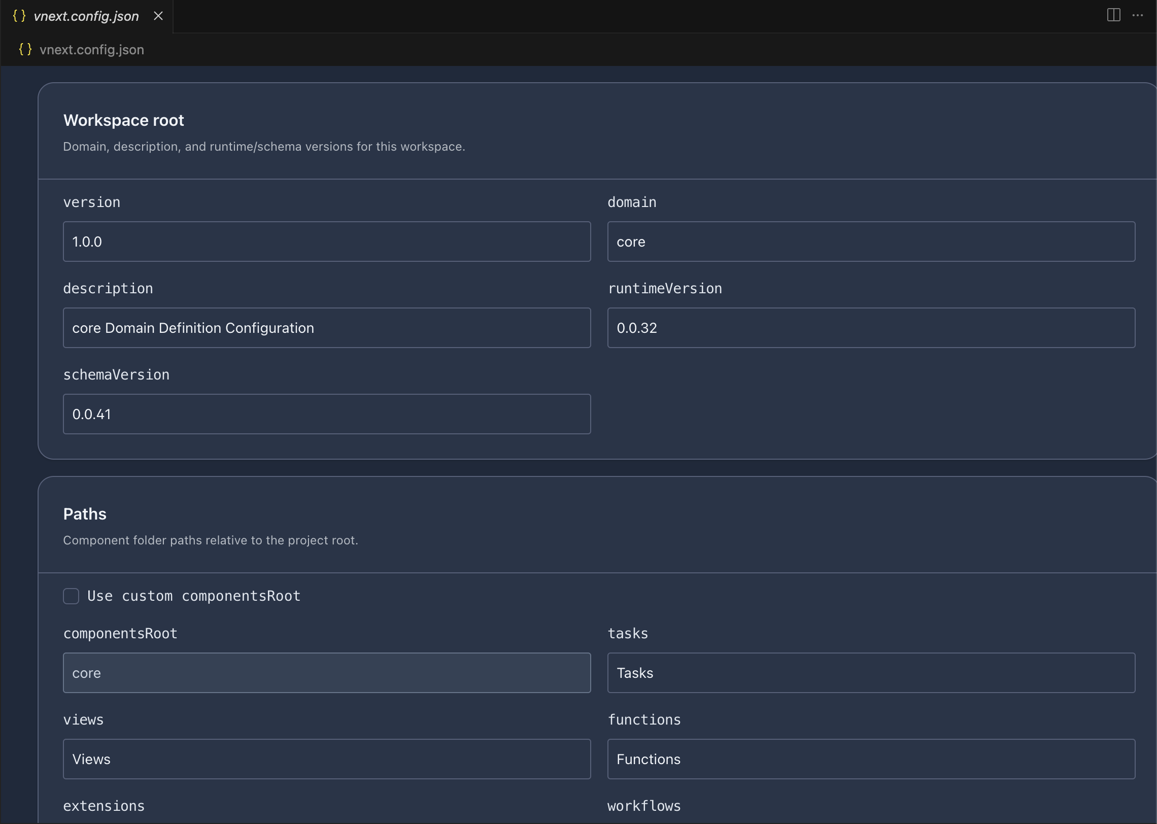Enable Use custom componentsRoot checkbox
1157x824 pixels.
click(71, 596)
